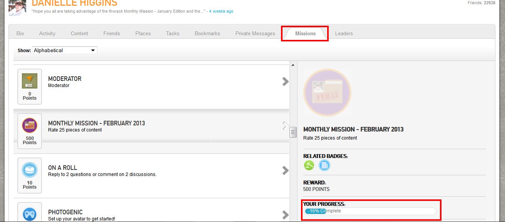Expand the On a Roll mission arrow
This screenshot has height=222, width=505.
coord(285,170)
